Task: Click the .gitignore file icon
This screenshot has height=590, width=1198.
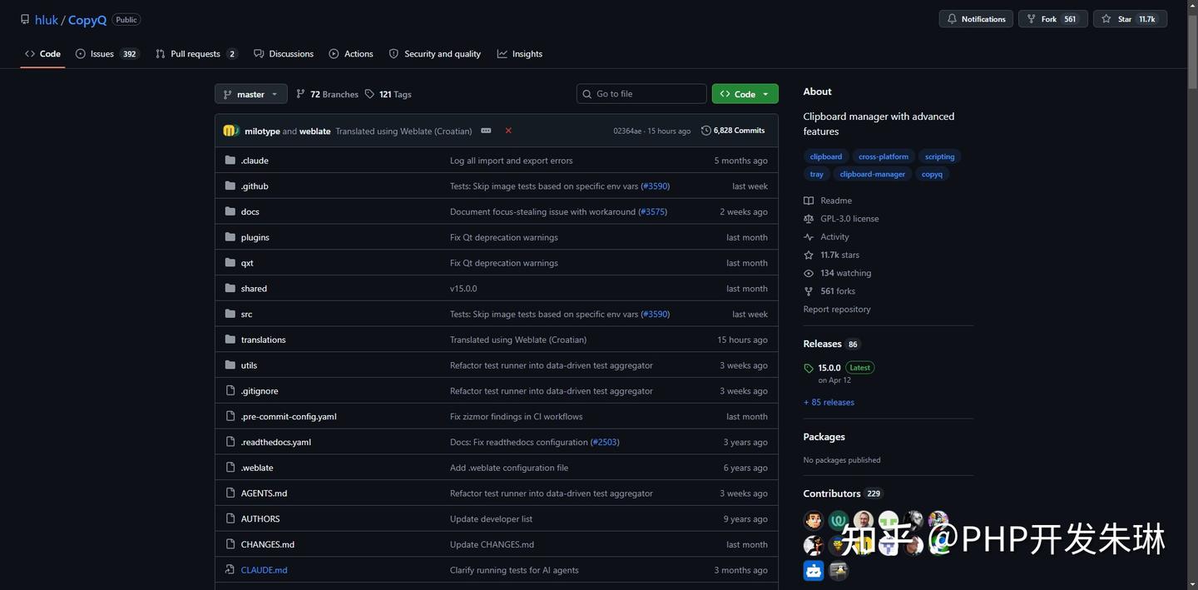Action: tap(230, 391)
